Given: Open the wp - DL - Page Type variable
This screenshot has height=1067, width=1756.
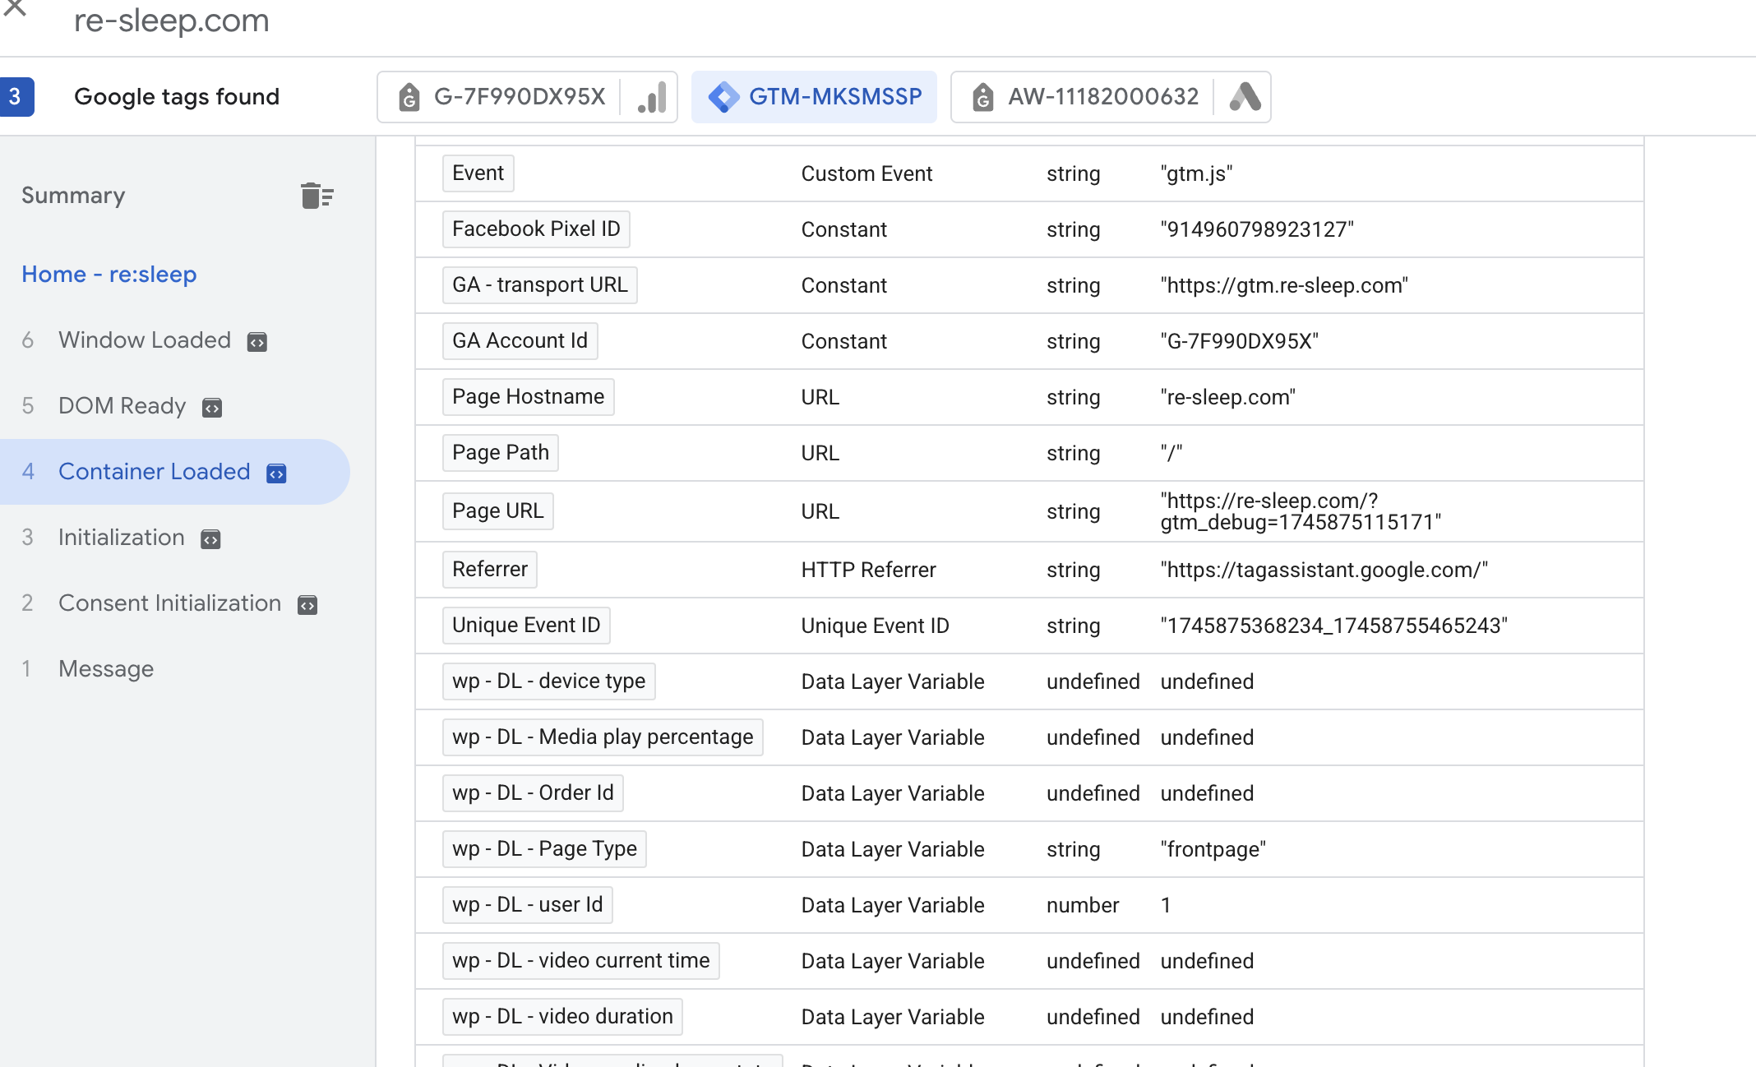Looking at the screenshot, I should (x=544, y=848).
